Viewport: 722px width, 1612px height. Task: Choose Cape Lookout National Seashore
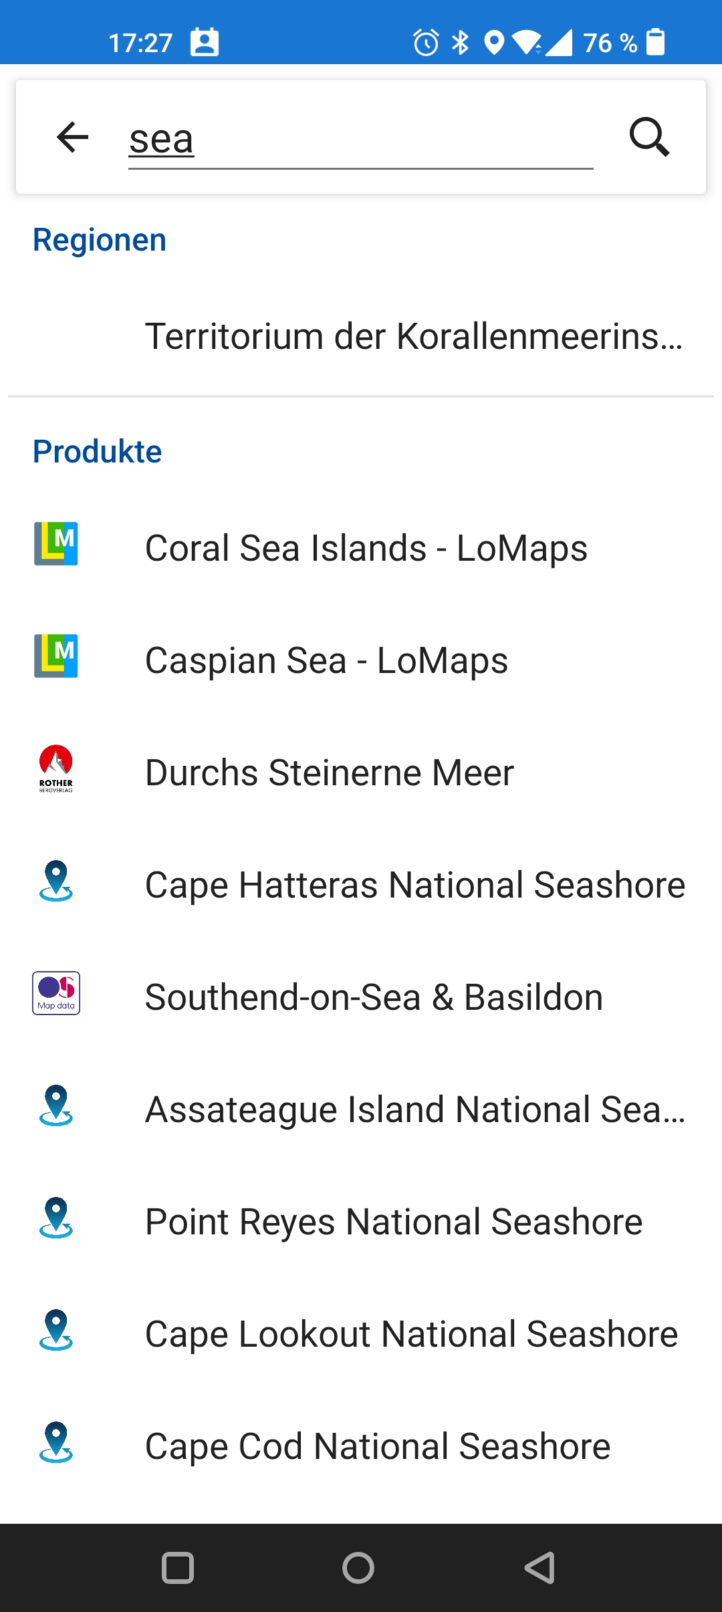(411, 1335)
